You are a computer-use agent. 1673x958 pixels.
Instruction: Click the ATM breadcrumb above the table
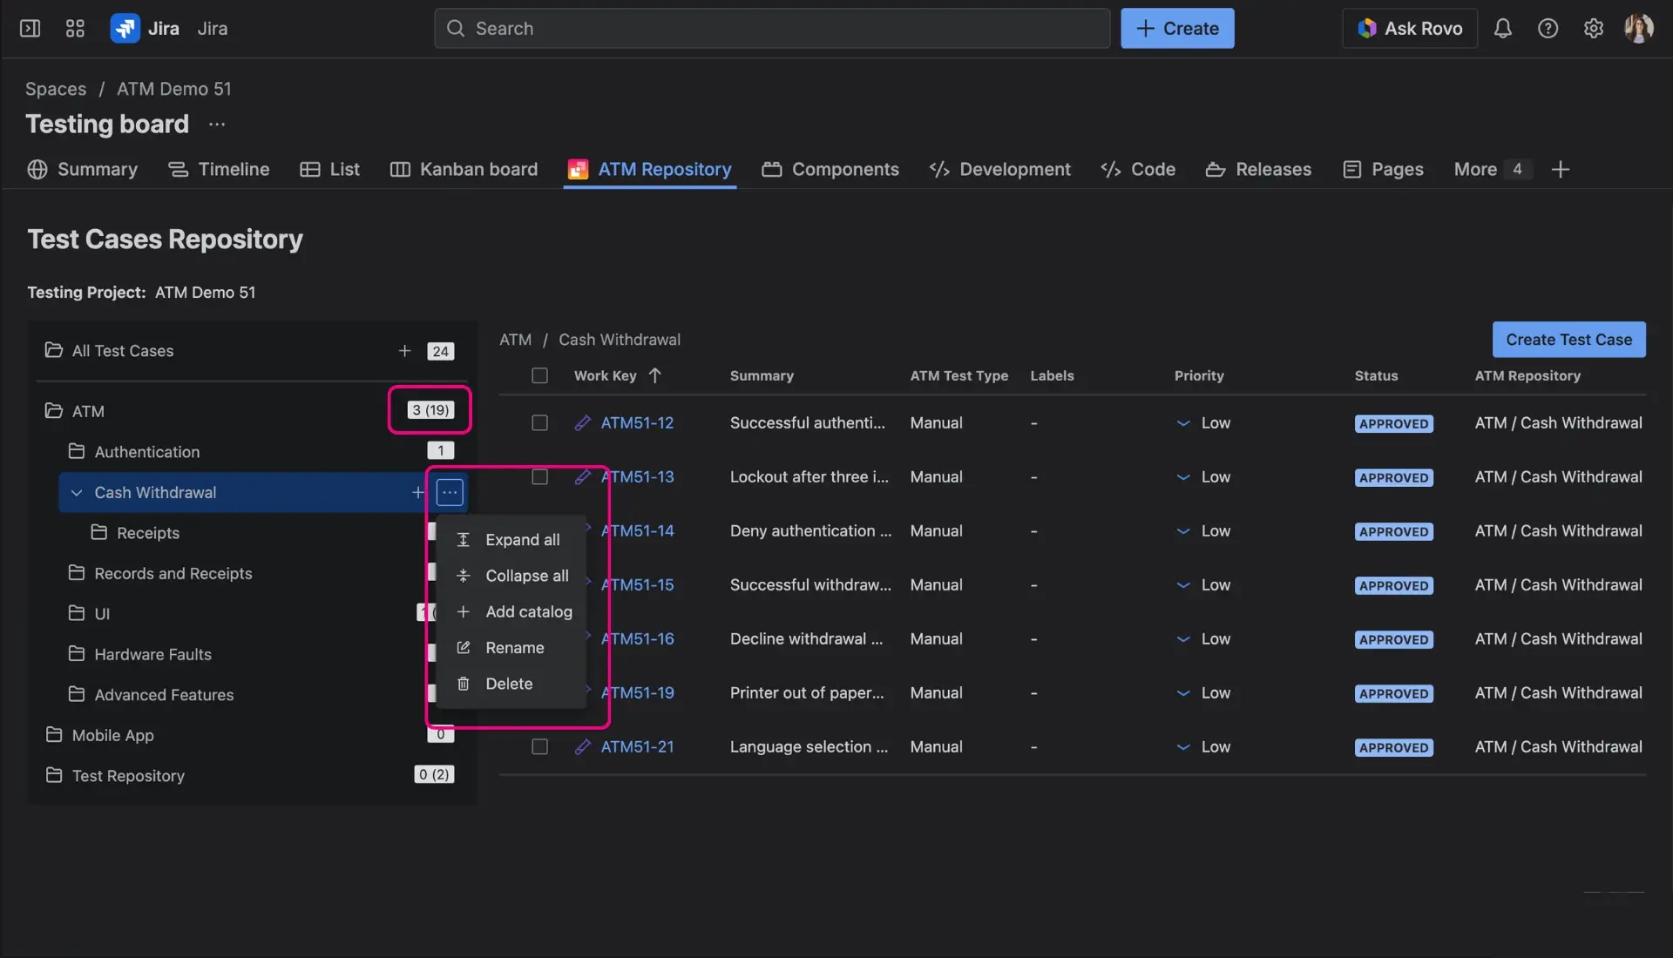click(x=515, y=340)
